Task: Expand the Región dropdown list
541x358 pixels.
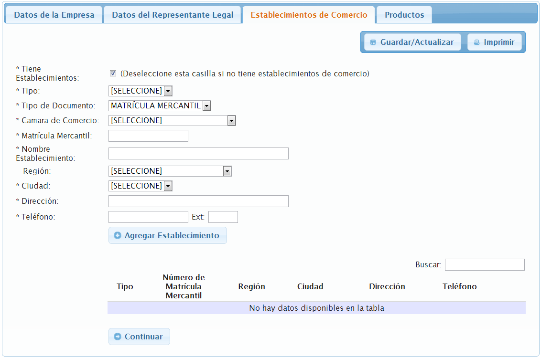Action: (170, 171)
